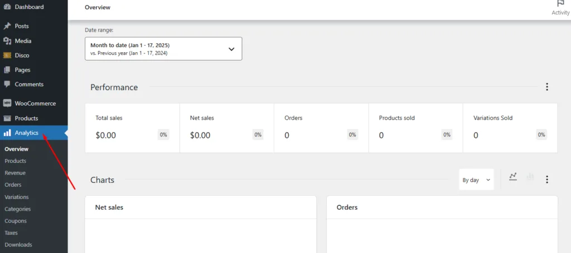The image size is (571, 253).
Task: Open Charts section options menu
Action: (546, 179)
